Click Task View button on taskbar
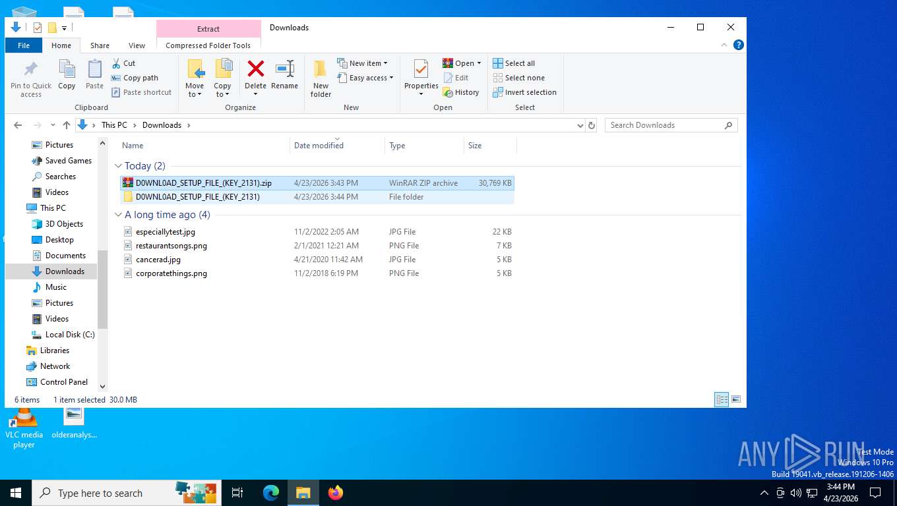 pos(237,492)
